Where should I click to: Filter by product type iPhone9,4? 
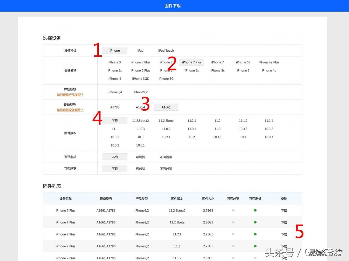[x=115, y=92]
